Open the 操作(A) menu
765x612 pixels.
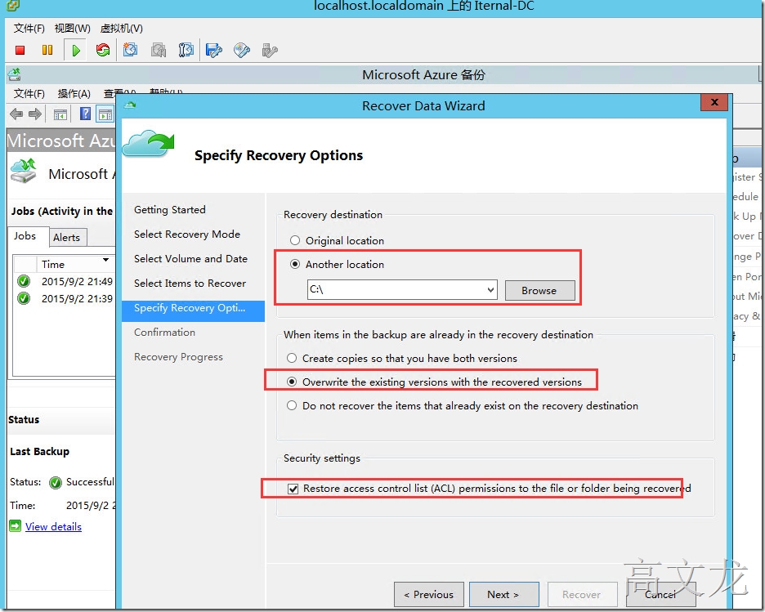pos(74,94)
